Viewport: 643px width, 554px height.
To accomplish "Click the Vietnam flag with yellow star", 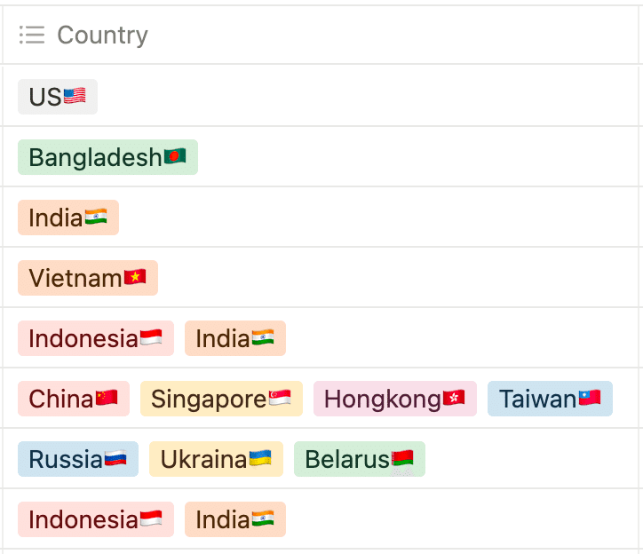I will click(135, 277).
